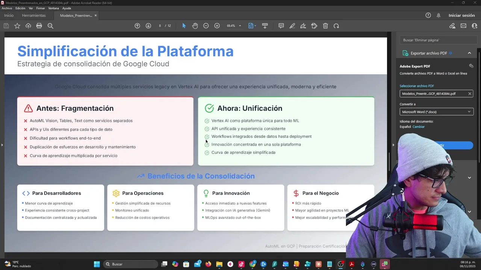This screenshot has height=270, width=481.
Task: Add a comment note icon
Action: (x=281, y=26)
